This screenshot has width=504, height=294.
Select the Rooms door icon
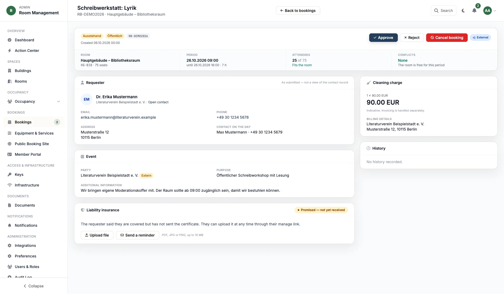(x=10, y=81)
